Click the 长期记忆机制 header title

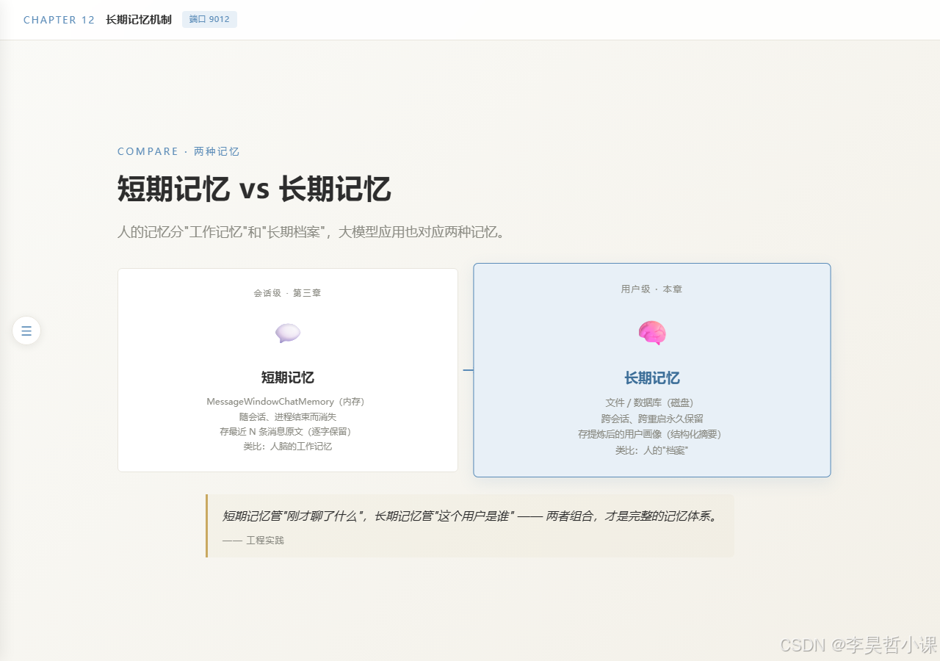pyautogui.click(x=139, y=20)
